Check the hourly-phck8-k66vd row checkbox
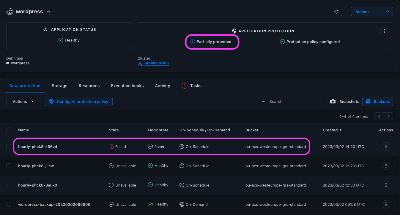This screenshot has height=215, width=400. (9, 146)
